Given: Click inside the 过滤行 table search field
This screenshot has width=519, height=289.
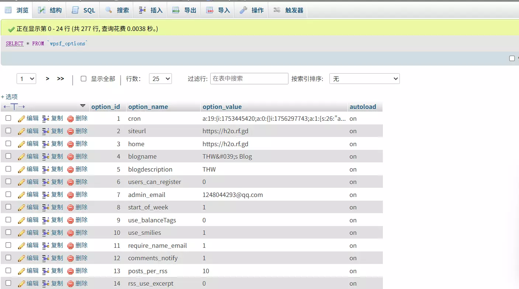Looking at the screenshot, I should [249, 78].
